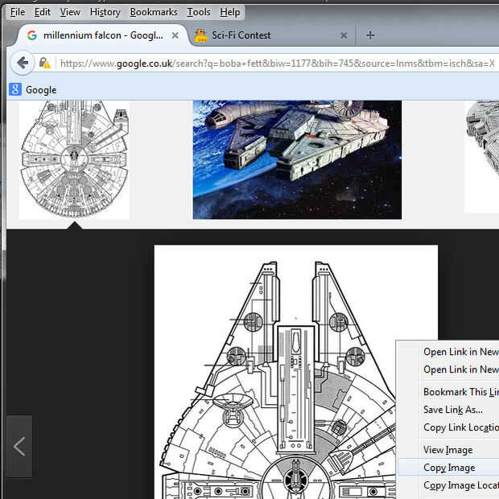Open the Help menu
The width and height of the screenshot is (499, 499).
229,12
